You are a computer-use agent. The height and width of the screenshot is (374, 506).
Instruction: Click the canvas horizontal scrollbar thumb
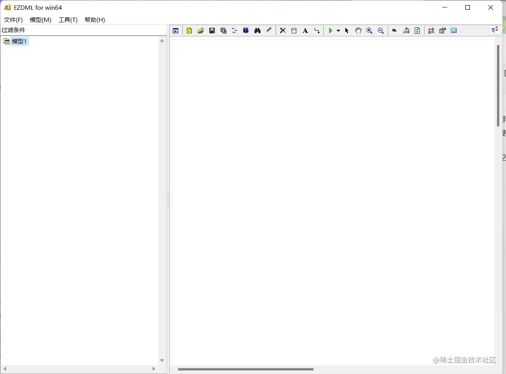(x=246, y=369)
